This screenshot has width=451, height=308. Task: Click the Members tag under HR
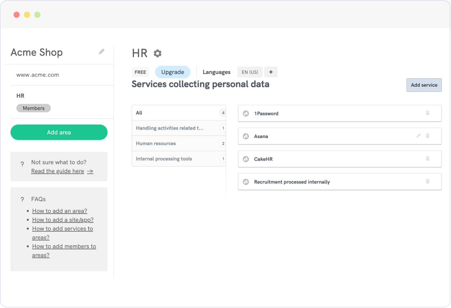click(33, 108)
